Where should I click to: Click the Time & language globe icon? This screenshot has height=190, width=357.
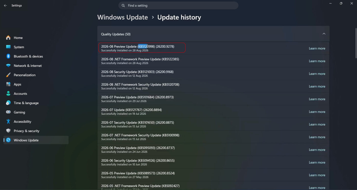(8, 103)
